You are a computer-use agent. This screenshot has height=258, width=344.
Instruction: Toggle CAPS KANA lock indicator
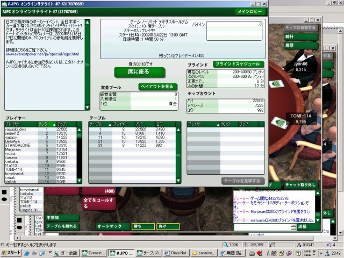click(307, 253)
